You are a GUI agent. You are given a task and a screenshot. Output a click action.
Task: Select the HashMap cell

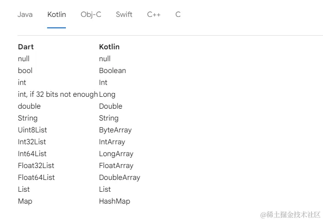tap(114, 201)
